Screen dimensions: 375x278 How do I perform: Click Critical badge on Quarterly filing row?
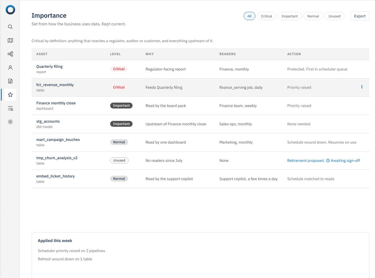pos(119,69)
